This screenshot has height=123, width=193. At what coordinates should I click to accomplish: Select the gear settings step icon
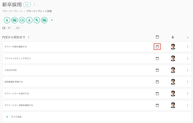click(x=37, y=20)
